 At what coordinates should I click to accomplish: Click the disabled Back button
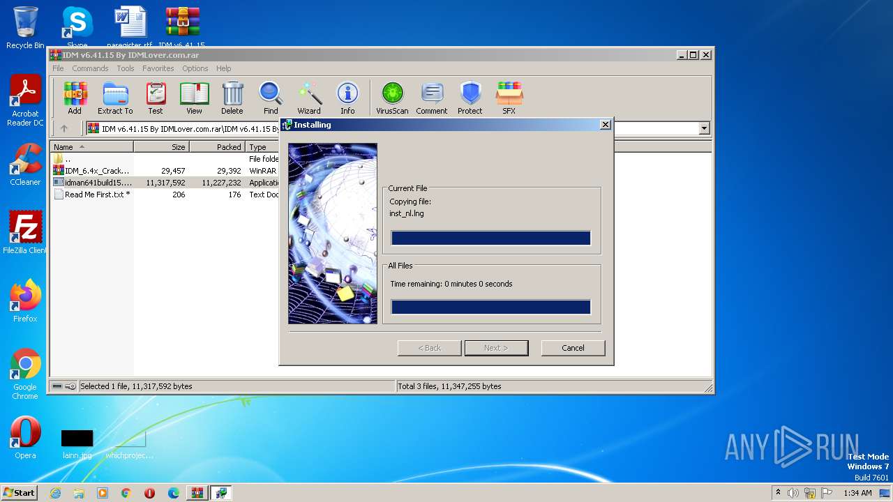(x=429, y=348)
